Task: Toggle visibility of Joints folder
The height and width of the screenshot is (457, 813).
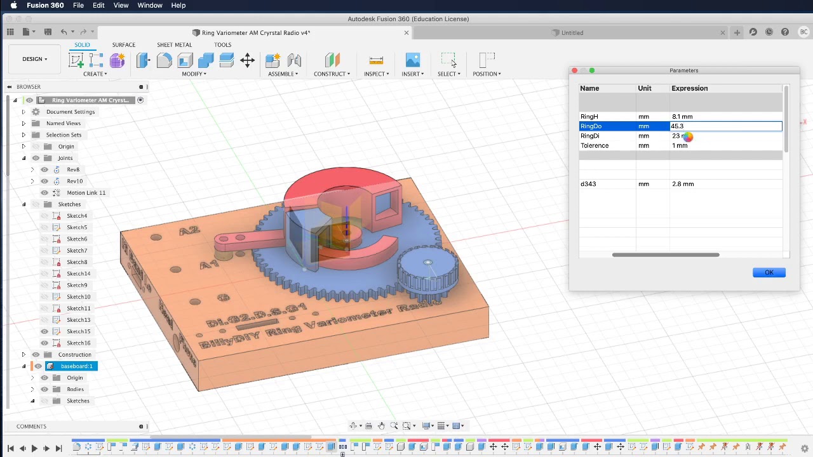Action: 36,158
